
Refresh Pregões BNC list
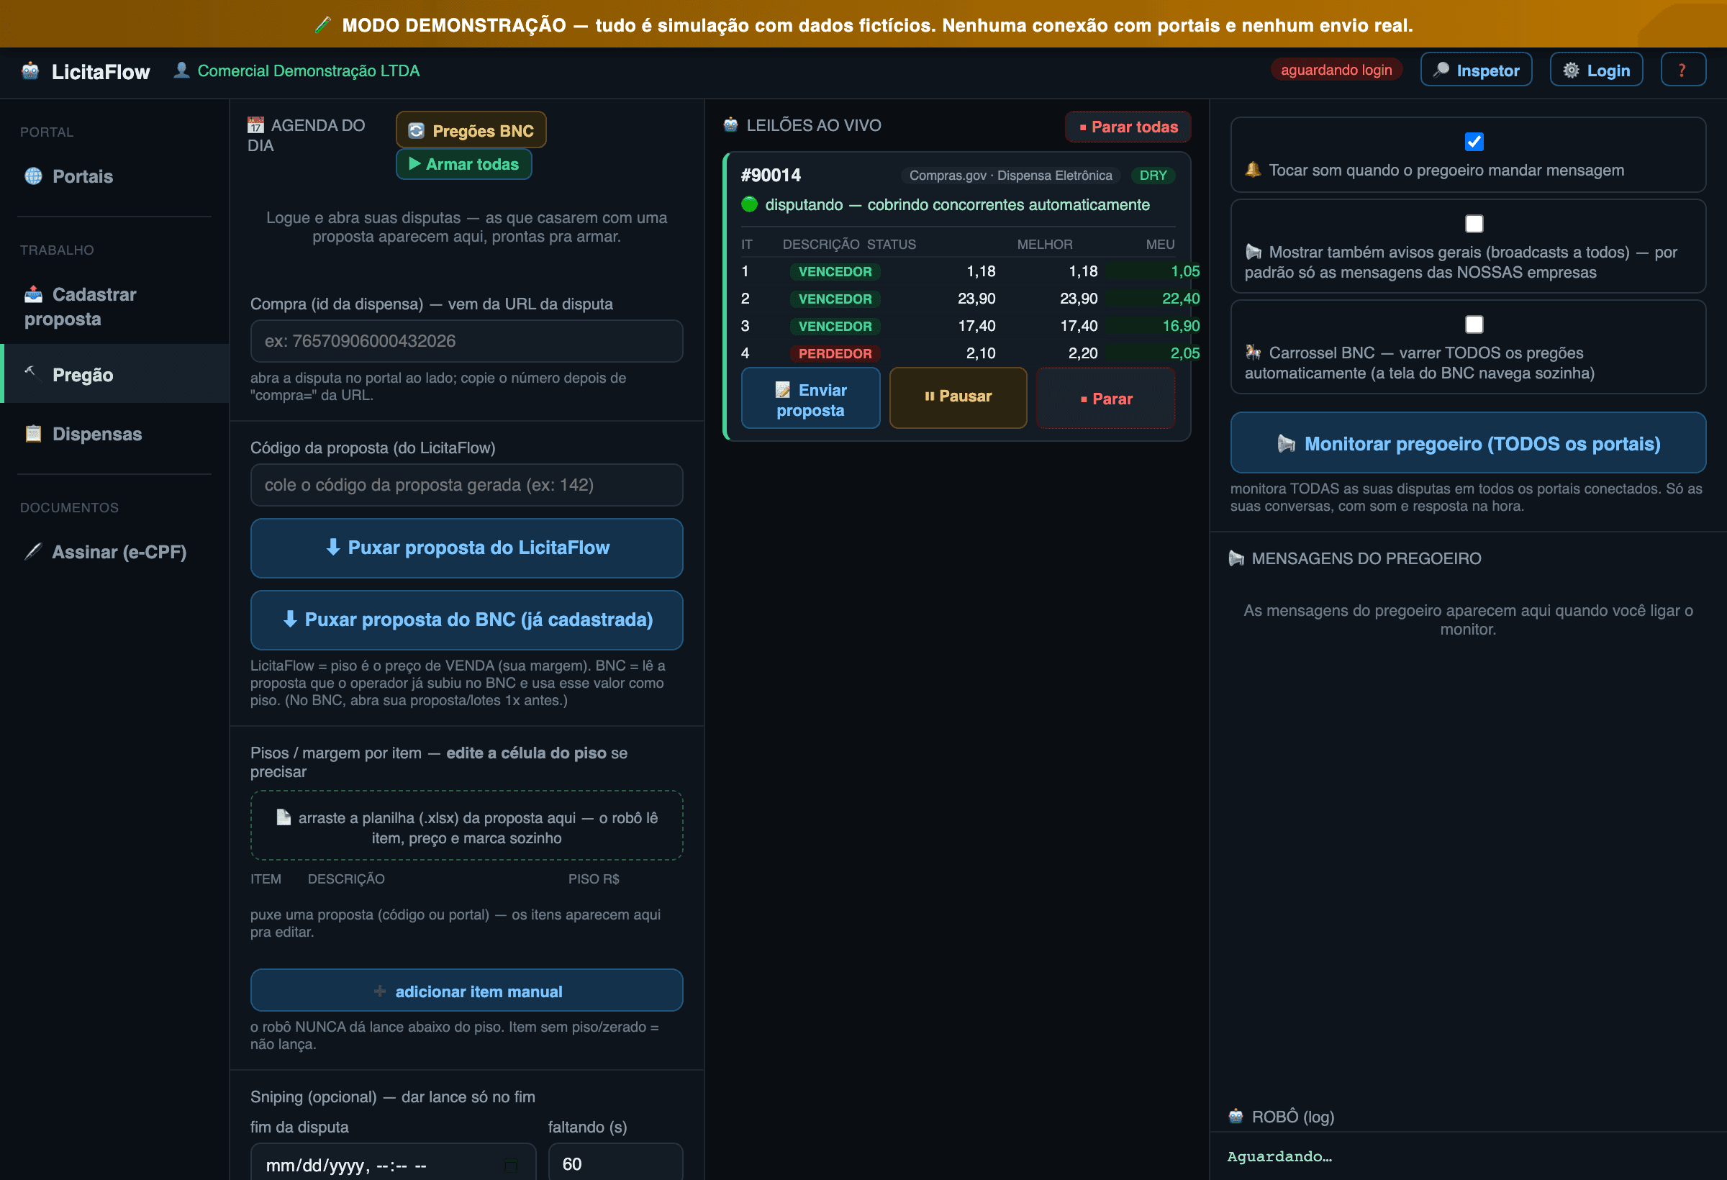pos(471,130)
